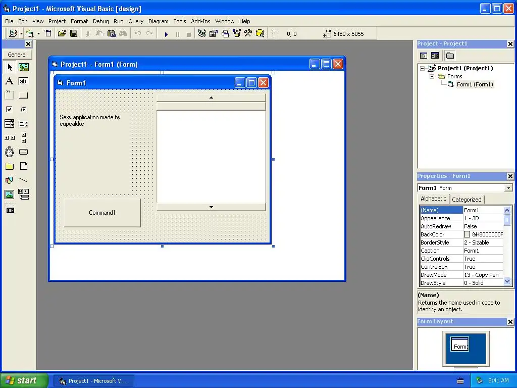Select the DriveListBox control tool
Screen dimensions: 517x388
pyautogui.click(x=23, y=152)
